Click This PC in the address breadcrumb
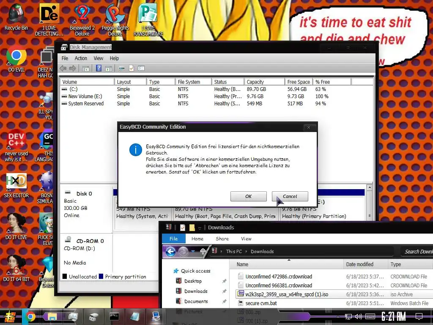This screenshot has height=325, width=433. tap(233, 251)
